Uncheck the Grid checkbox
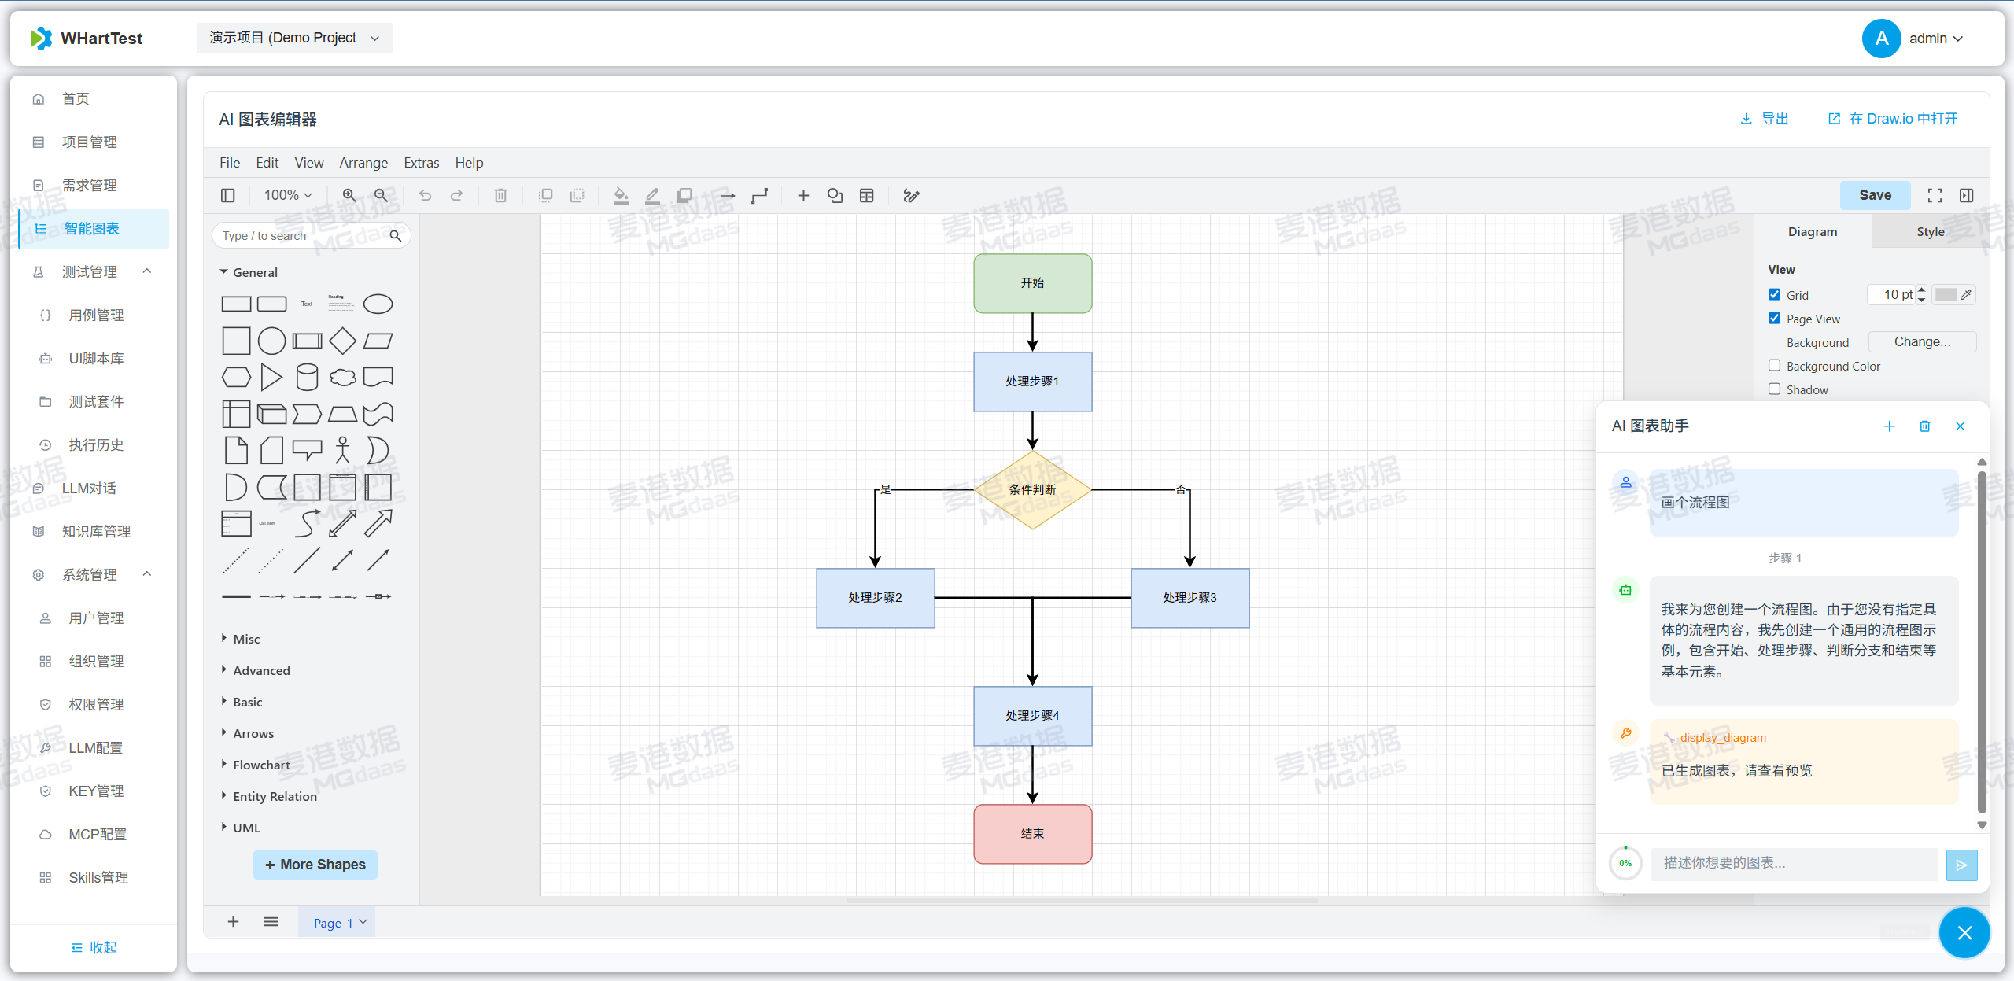Viewport: 2014px width, 981px height. coord(1774,294)
